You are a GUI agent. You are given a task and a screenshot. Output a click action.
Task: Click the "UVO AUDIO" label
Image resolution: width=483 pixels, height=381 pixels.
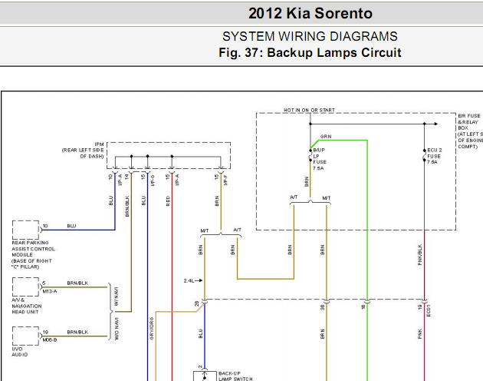19,352
